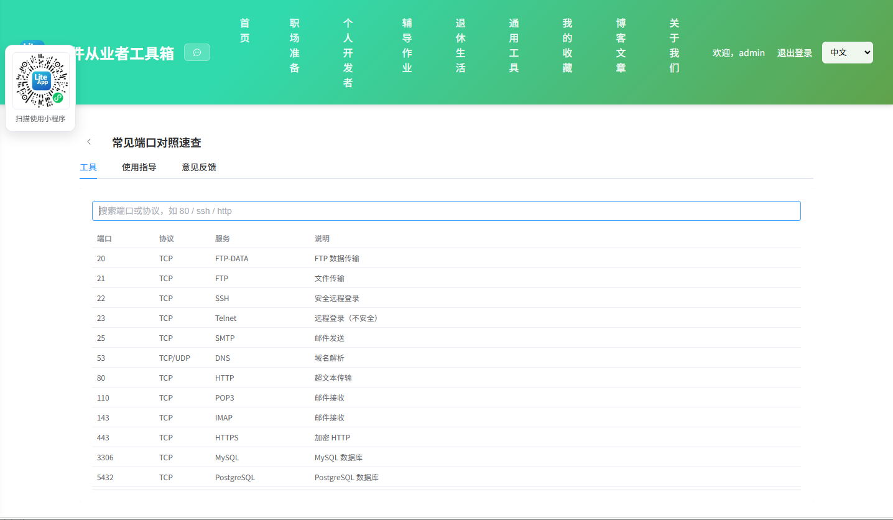Click port 80 cell
Image resolution: width=893 pixels, height=520 pixels.
(x=101, y=378)
